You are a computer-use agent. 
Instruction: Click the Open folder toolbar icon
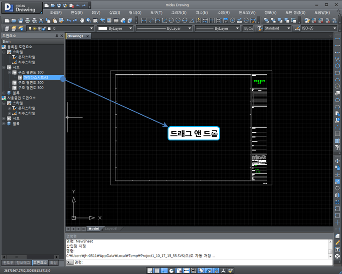click(x=14, y=21)
